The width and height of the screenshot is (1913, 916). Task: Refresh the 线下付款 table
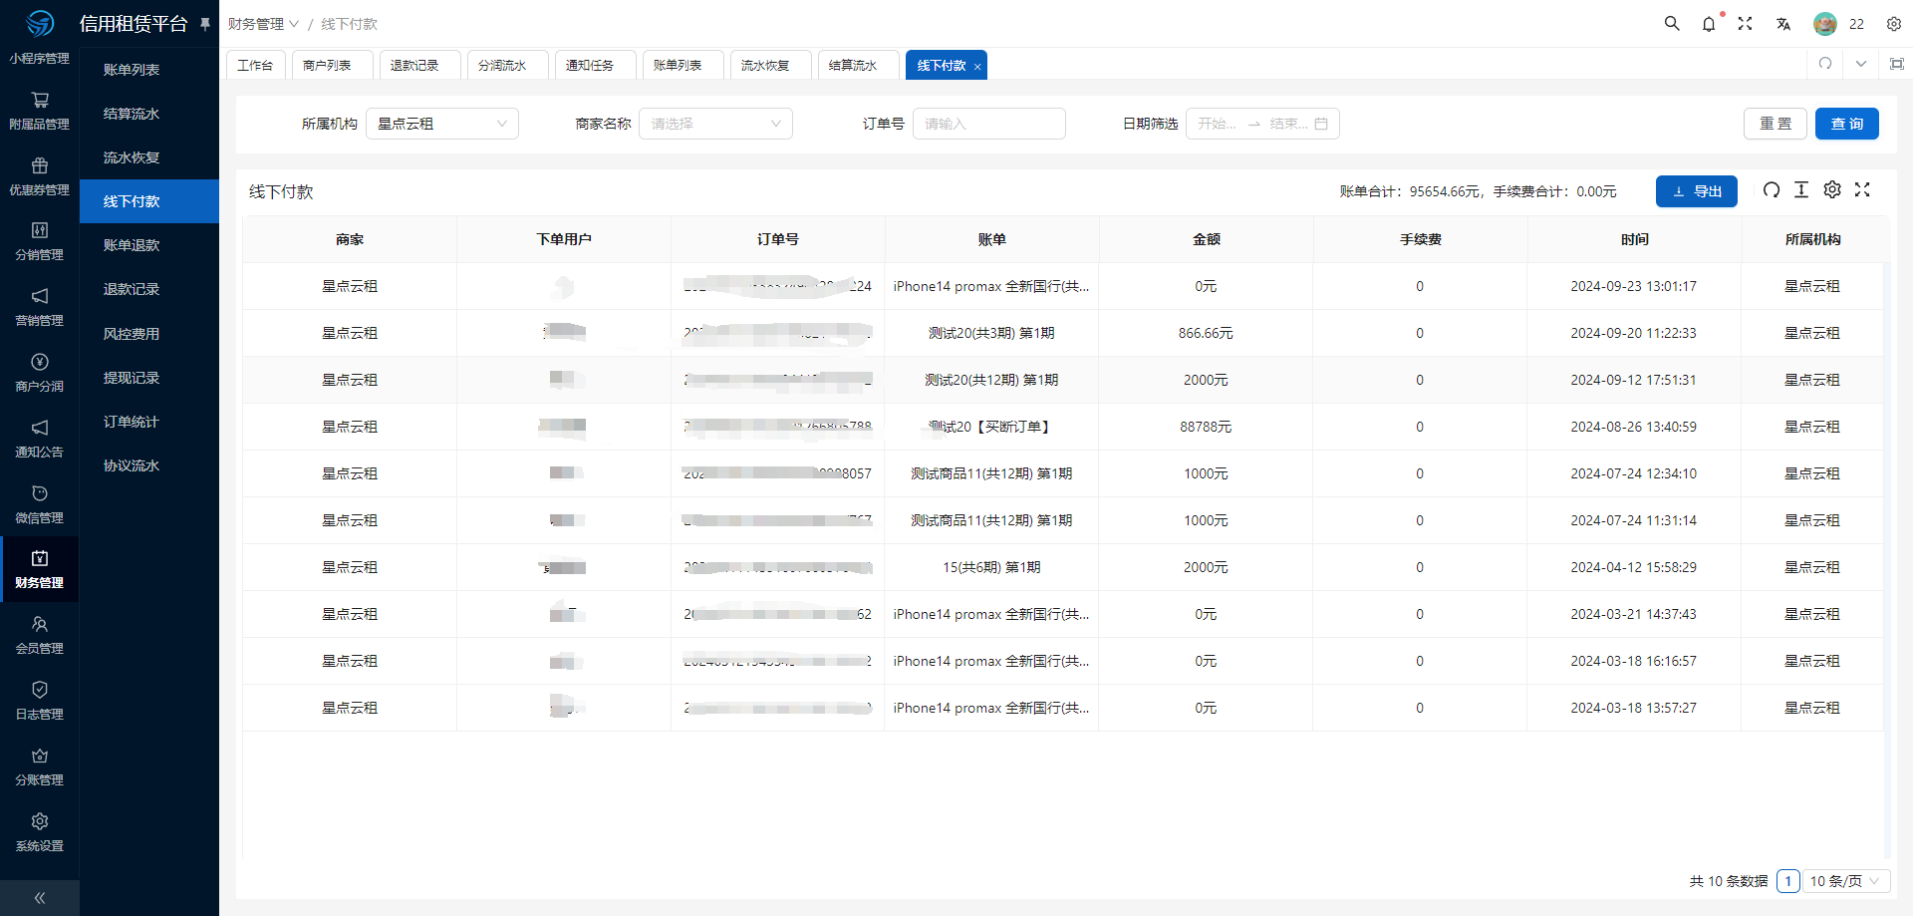1772,190
